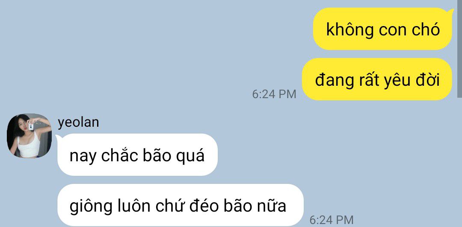462x227 pixels.
Task: Open yeolan's profile picture
Action: pos(29,136)
